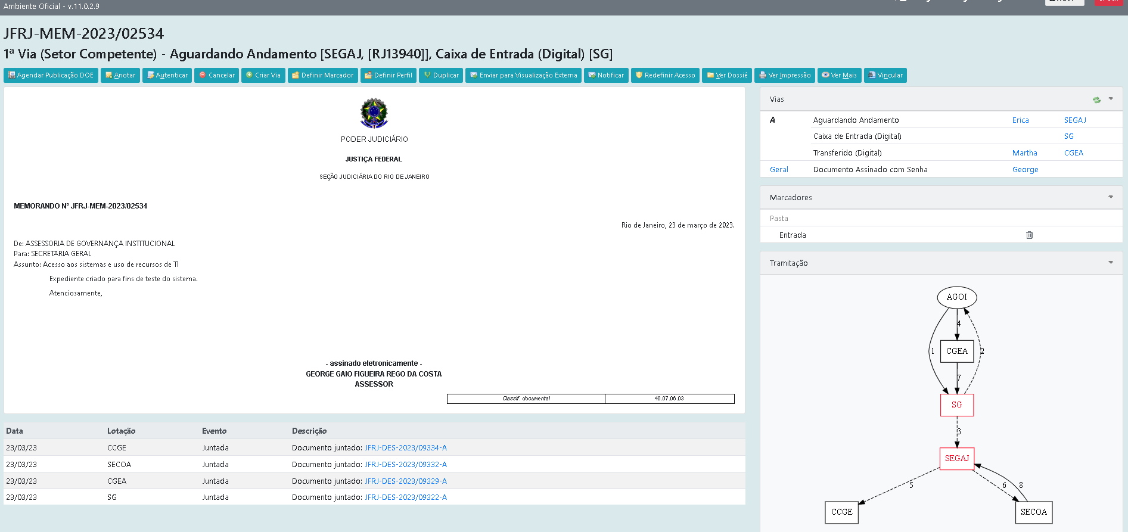Click the red SEGAJ diagram node
Viewport: 1128px width, 532px height.
(957, 459)
